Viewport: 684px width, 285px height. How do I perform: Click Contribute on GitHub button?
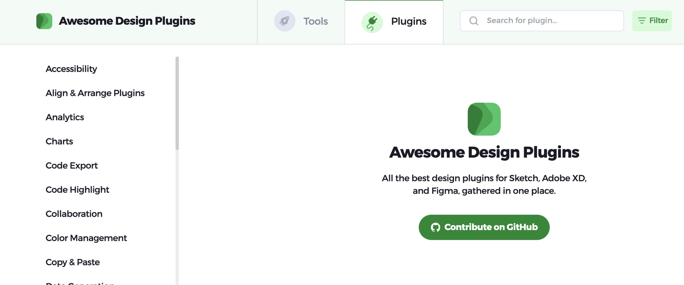point(484,227)
